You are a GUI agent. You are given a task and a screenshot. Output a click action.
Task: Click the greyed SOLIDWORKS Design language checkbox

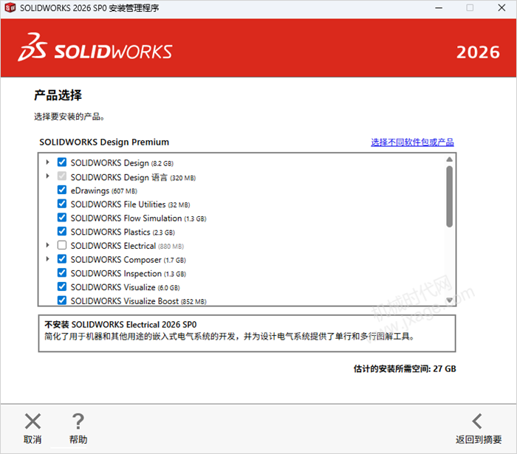(x=62, y=176)
